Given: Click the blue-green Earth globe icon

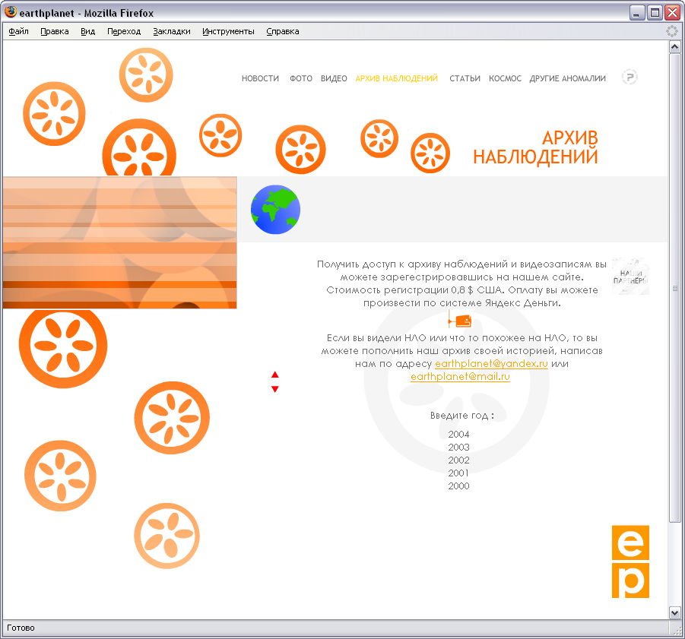Looking at the screenshot, I should [x=275, y=210].
